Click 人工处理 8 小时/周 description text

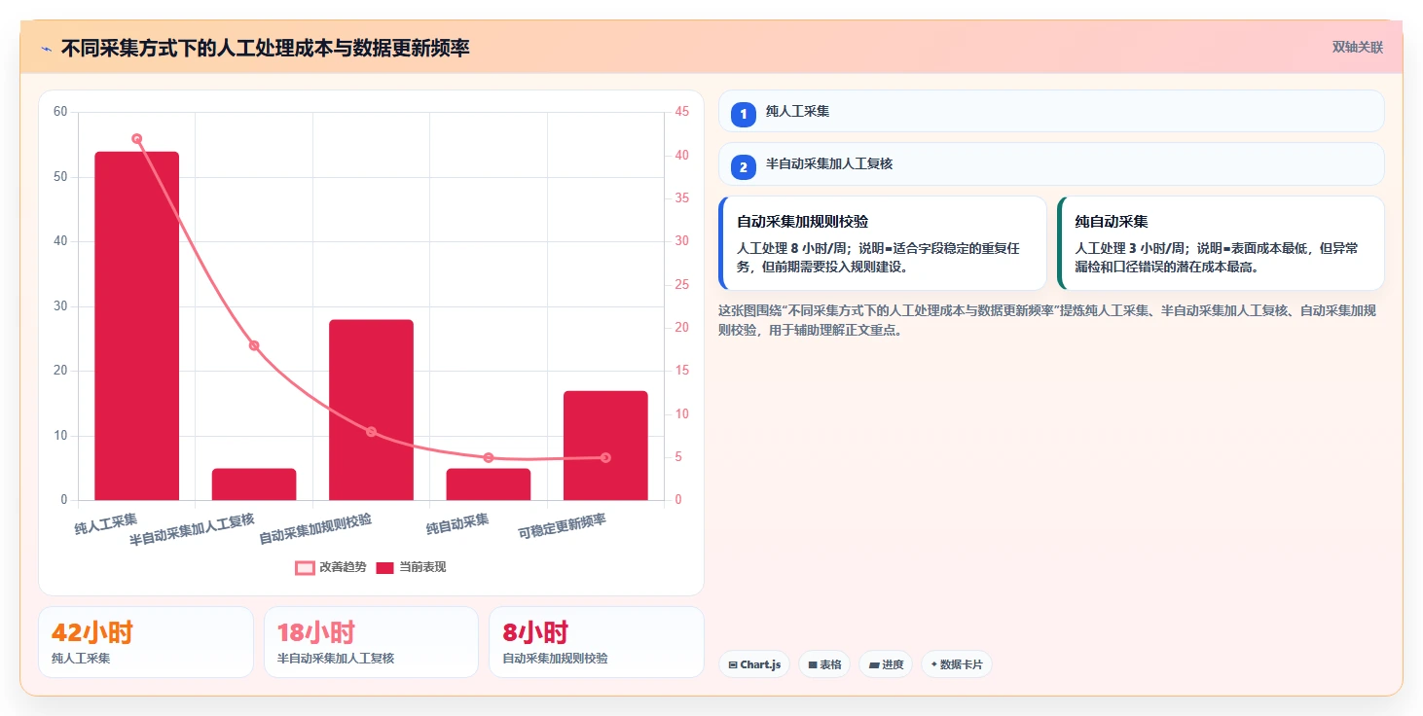880,257
